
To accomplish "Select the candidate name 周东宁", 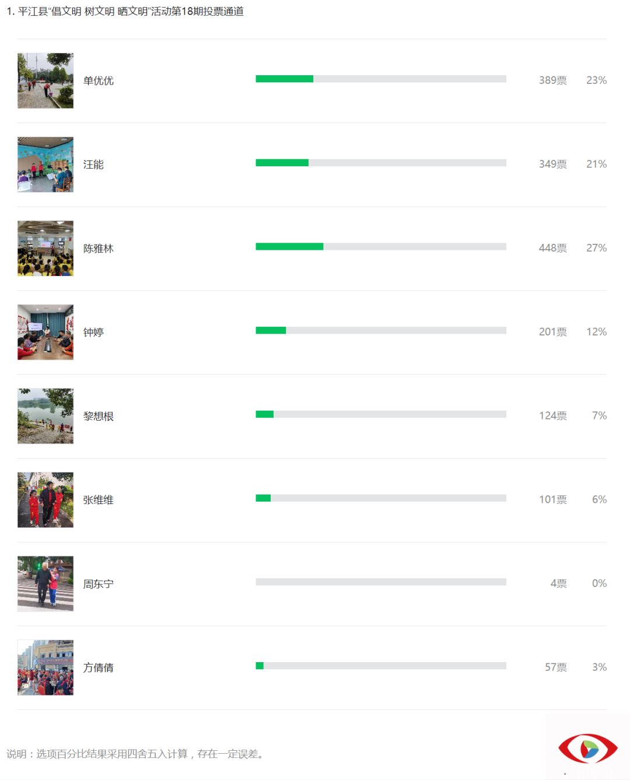I will click(x=98, y=584).
